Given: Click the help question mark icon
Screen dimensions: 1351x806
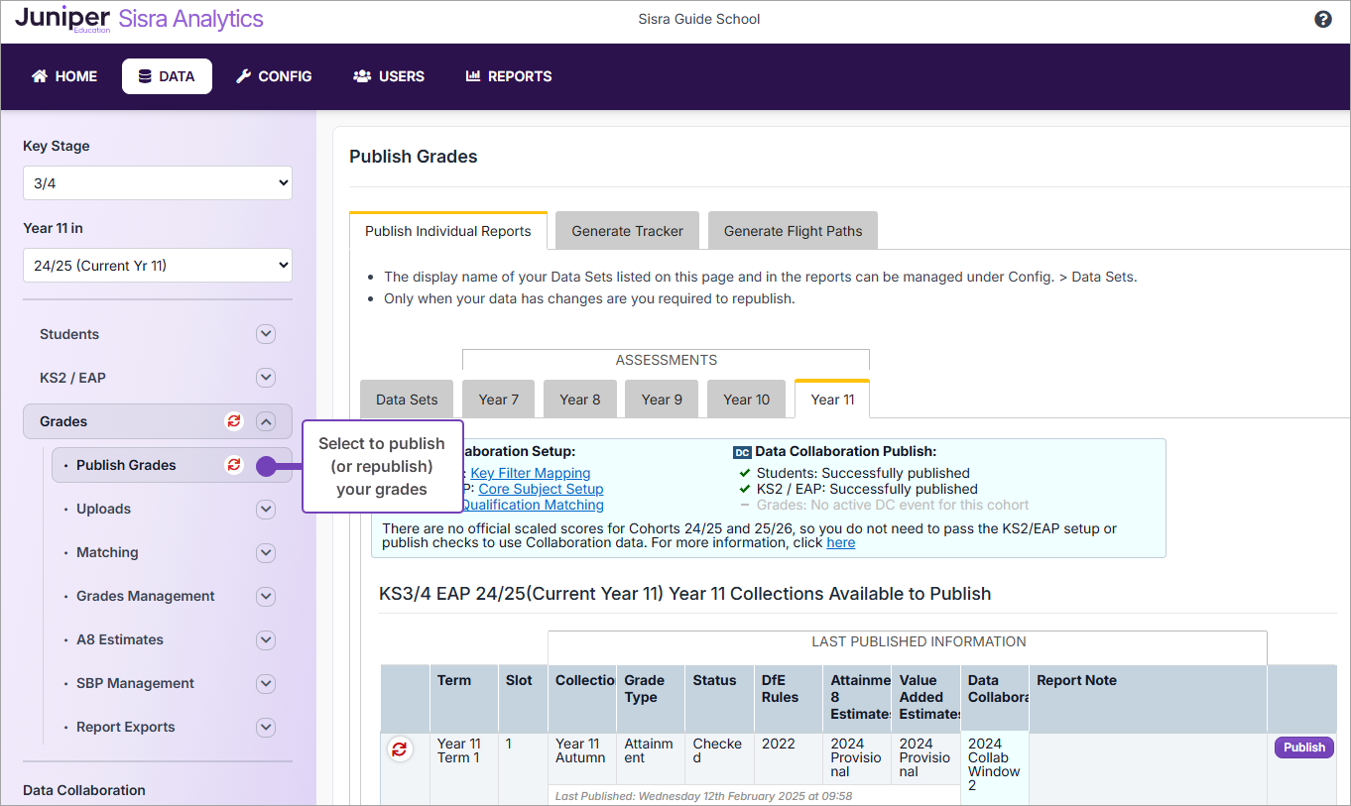Looking at the screenshot, I should (1322, 19).
